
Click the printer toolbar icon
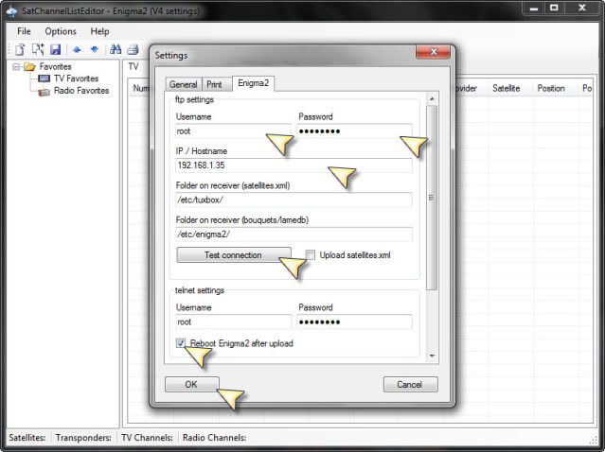(x=133, y=49)
